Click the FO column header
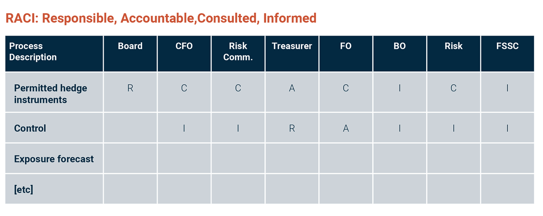Image resolution: width=543 pixels, height=216 pixels. (346, 46)
